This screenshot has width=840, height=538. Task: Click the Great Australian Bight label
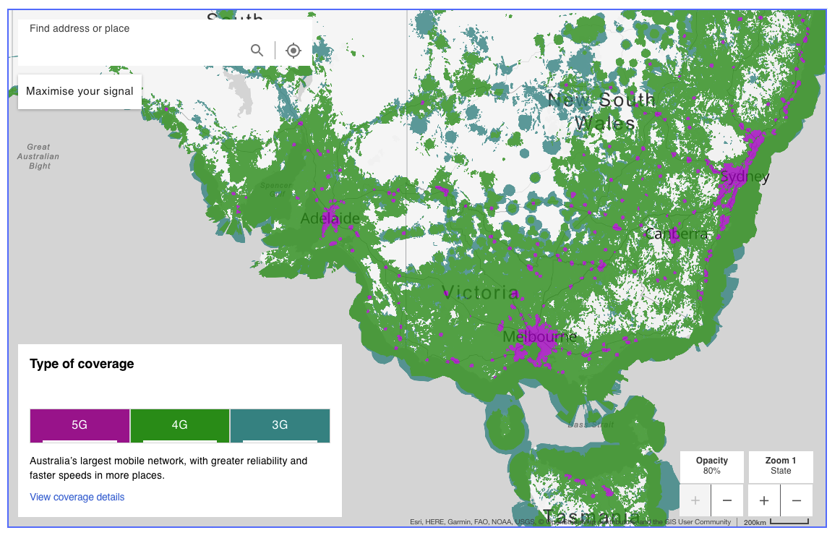click(38, 156)
